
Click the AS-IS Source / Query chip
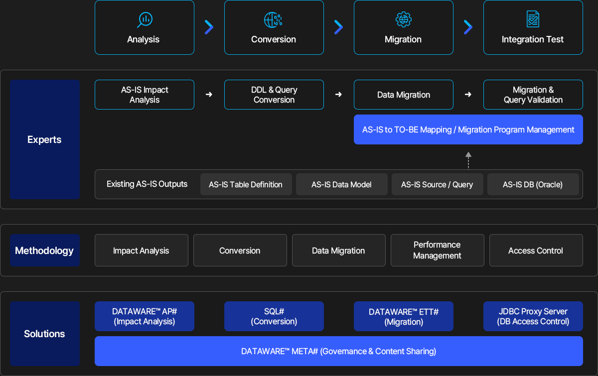437,184
